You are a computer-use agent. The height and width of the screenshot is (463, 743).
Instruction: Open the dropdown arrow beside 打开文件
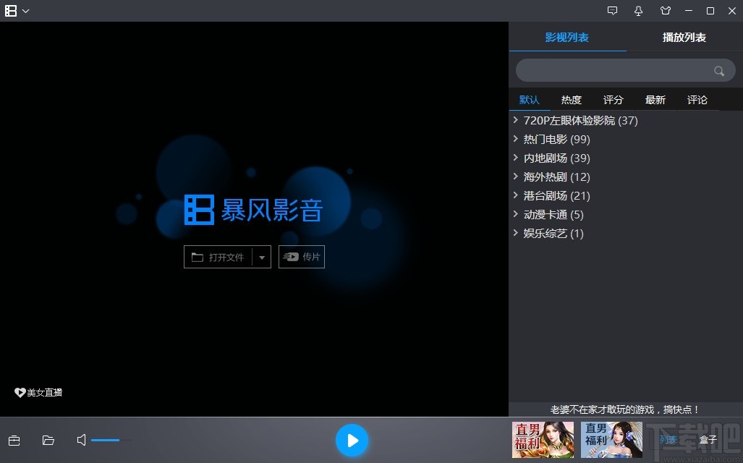tap(262, 257)
